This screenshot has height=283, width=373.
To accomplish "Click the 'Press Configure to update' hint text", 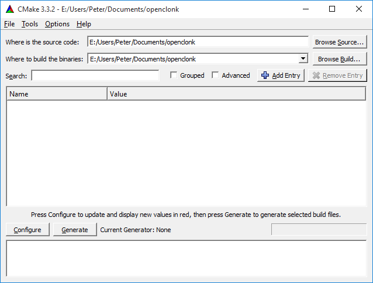I will [186, 215].
